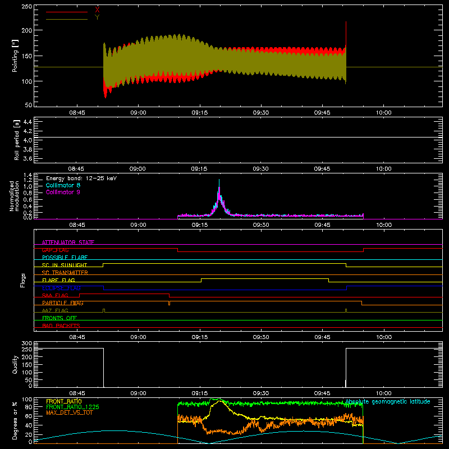Click the 10:00 time label under the Pointing plot

coord(384,113)
